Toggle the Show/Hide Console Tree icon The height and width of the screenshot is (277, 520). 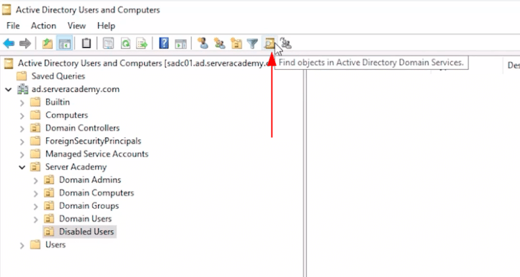(64, 44)
